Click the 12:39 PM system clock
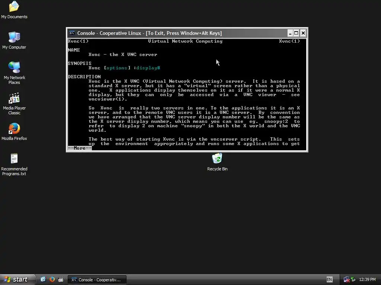Screen dimensions: 381x285 [x=367, y=279]
